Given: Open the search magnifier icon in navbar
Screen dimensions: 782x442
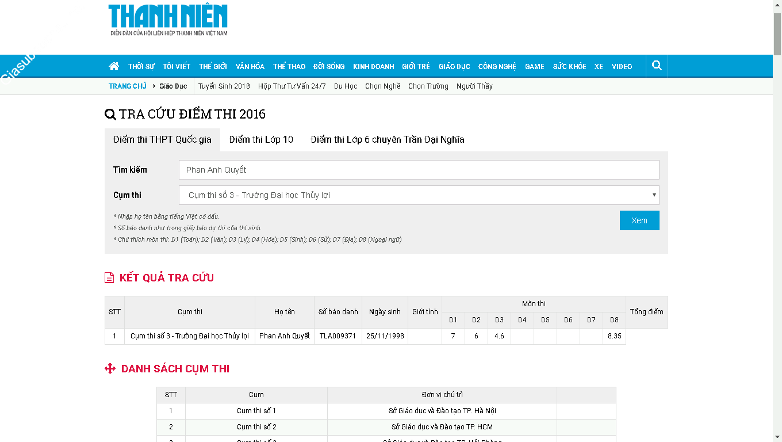Looking at the screenshot, I should coord(657,66).
